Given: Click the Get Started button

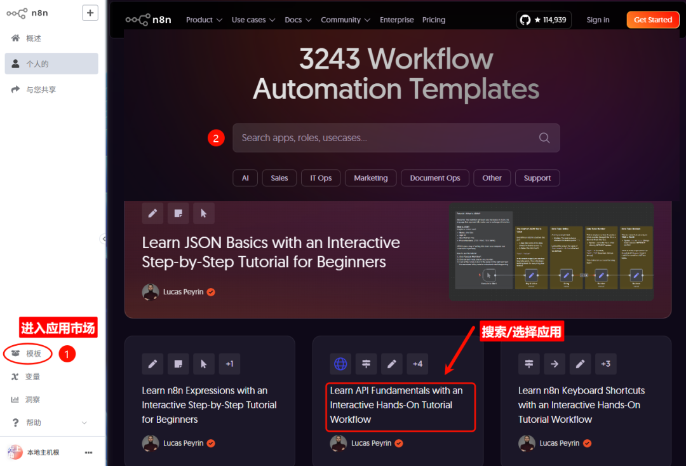Looking at the screenshot, I should pyautogui.click(x=653, y=20).
